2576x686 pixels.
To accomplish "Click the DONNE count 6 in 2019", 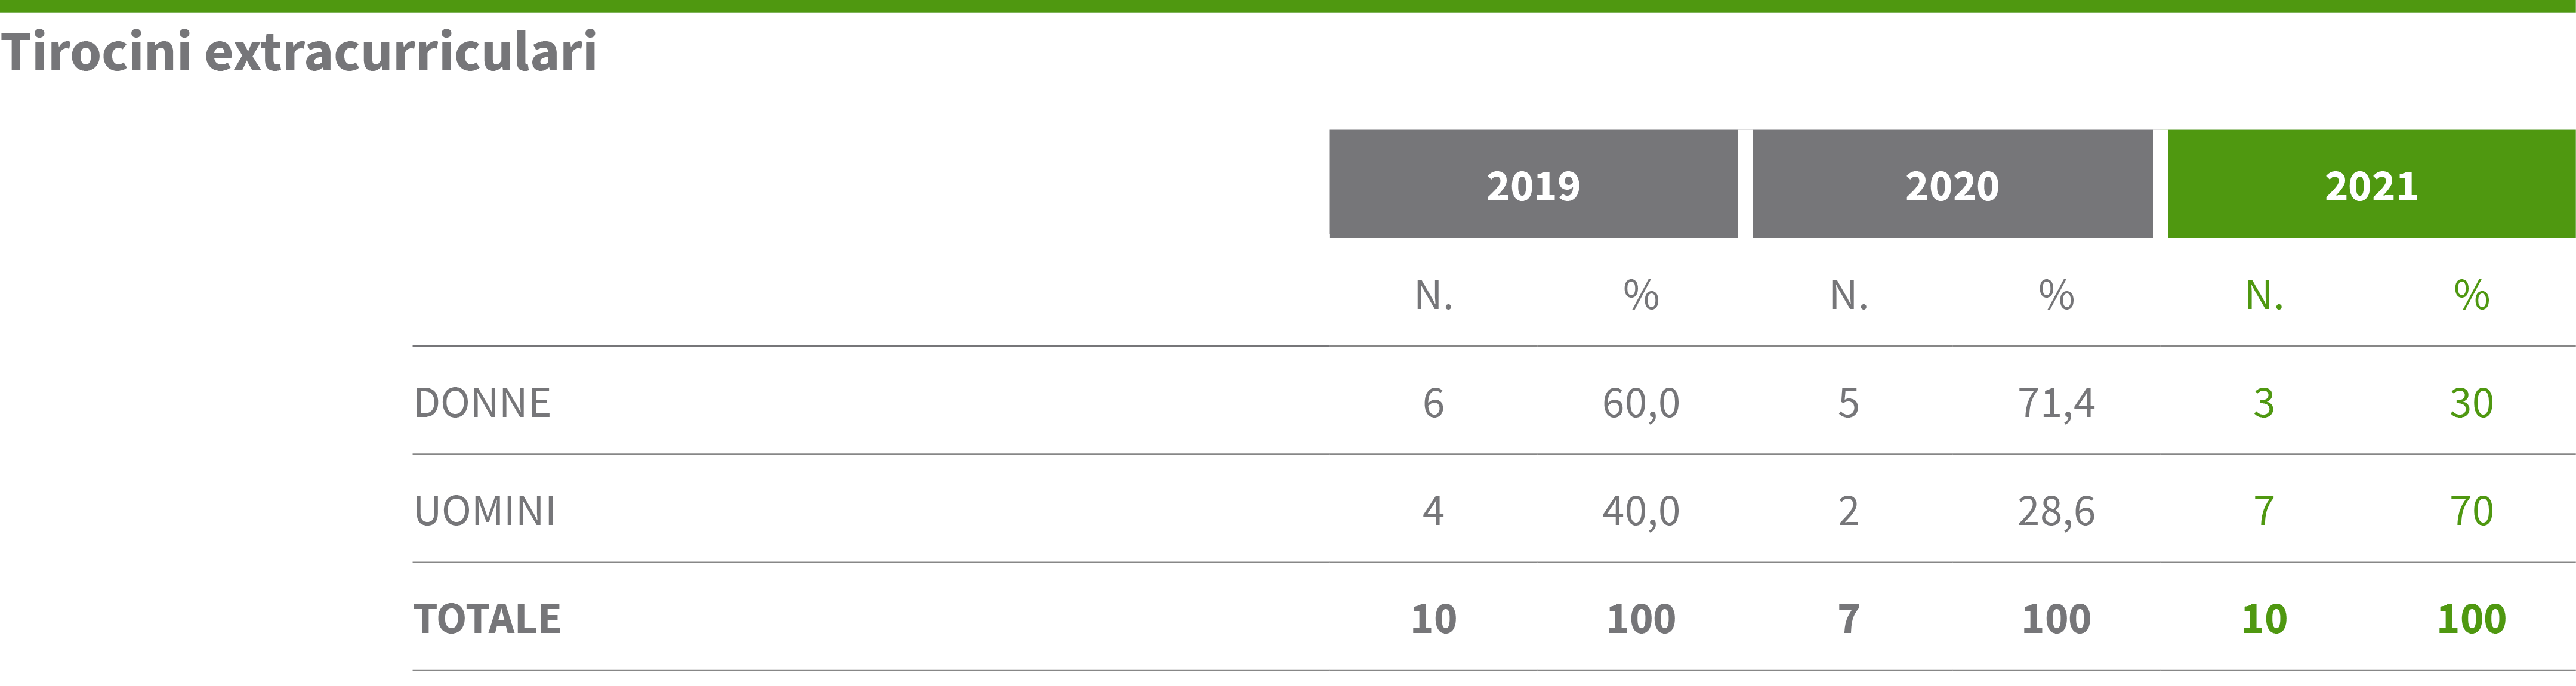I will (1433, 403).
